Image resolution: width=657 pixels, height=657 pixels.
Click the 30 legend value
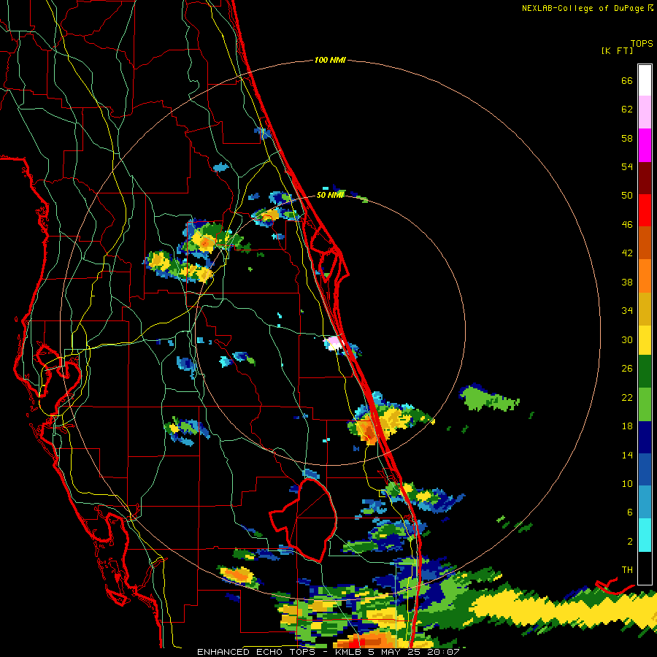627,339
